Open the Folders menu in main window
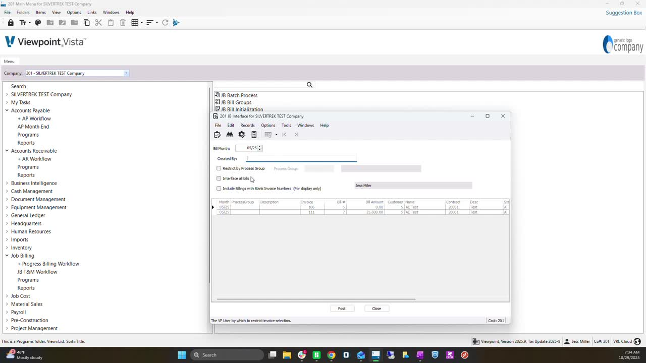The width and height of the screenshot is (646, 363). pos(23,12)
